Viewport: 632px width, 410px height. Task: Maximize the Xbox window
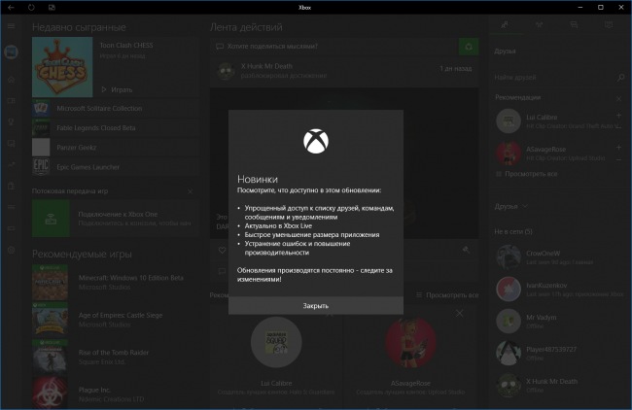[601, 7]
